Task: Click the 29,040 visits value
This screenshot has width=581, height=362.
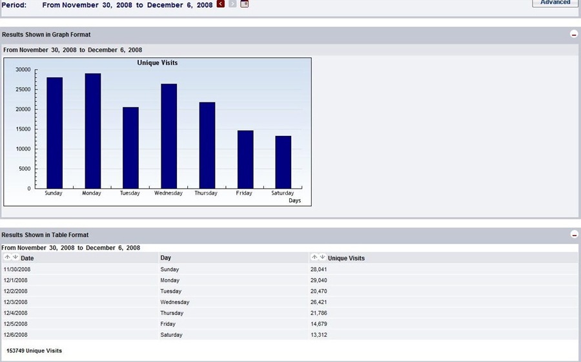Action: coord(319,280)
